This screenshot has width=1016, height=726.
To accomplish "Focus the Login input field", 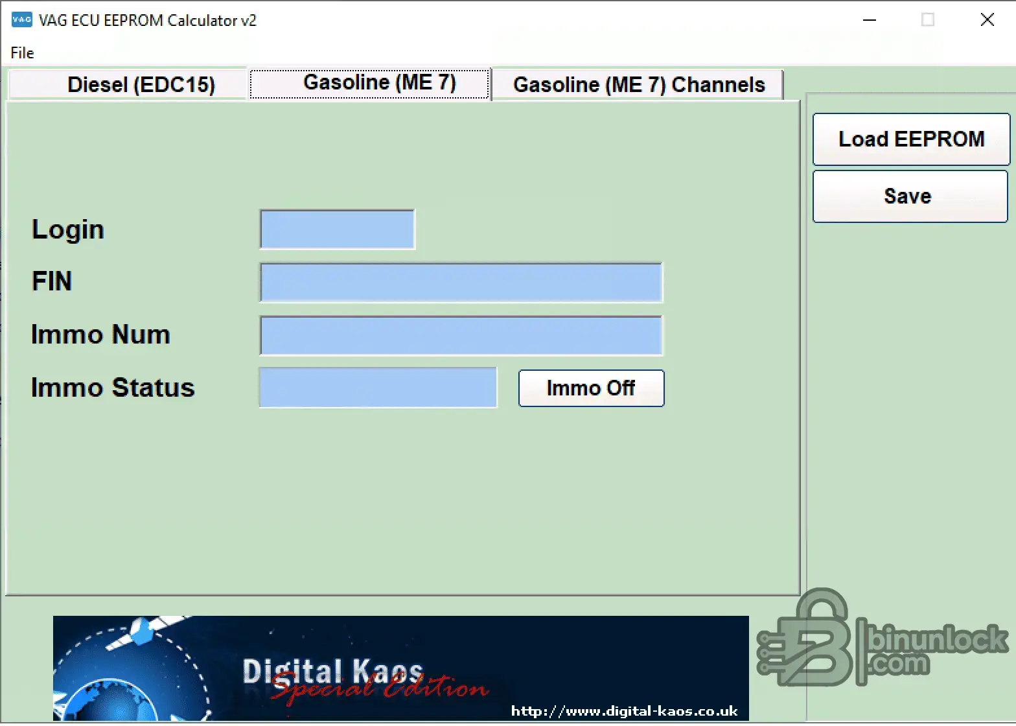I will tap(337, 229).
